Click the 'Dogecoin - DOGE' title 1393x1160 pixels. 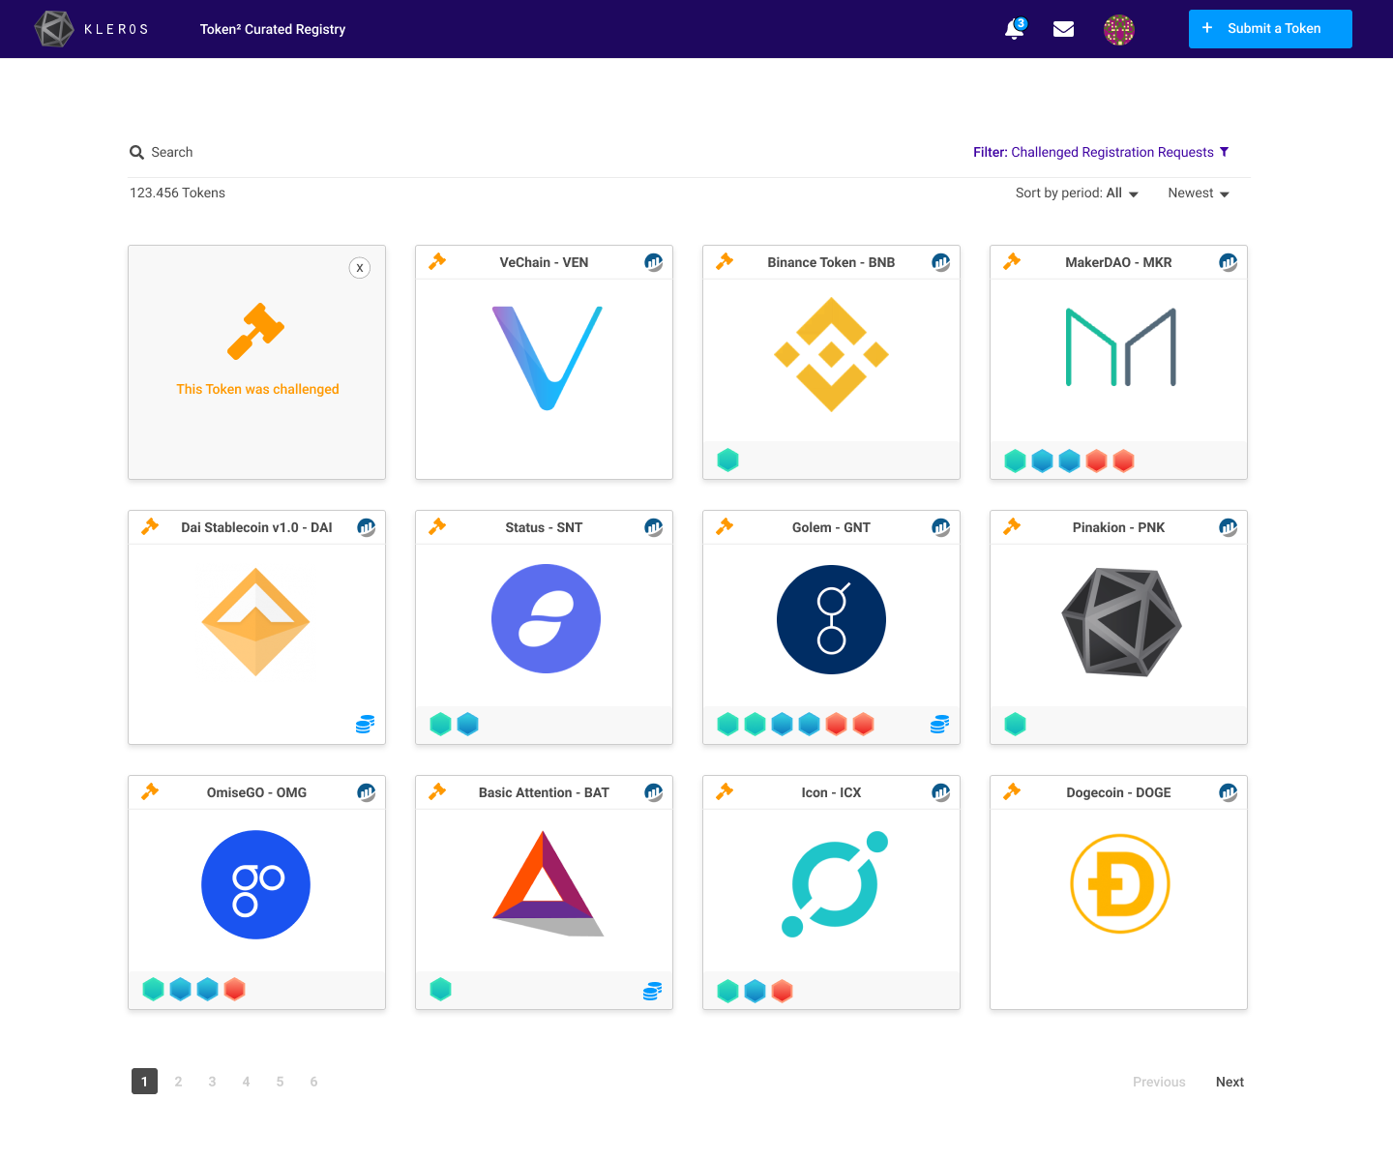pyautogui.click(x=1118, y=792)
